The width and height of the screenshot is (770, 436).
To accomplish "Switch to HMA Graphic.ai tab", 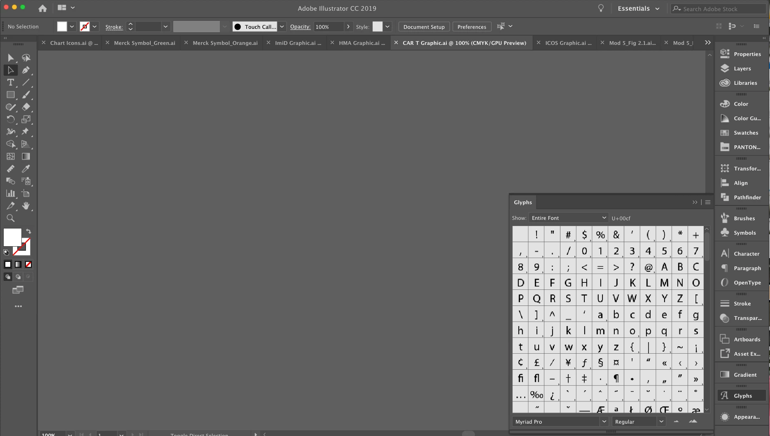I will (x=362, y=43).
